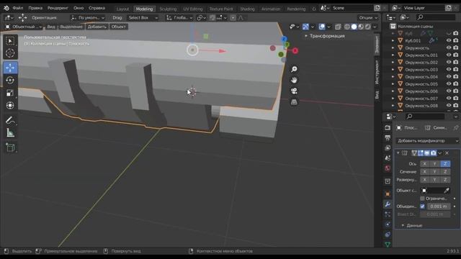The image size is (461, 259).
Task: Open the View Layer properties tab icon
Action: (x=388, y=147)
